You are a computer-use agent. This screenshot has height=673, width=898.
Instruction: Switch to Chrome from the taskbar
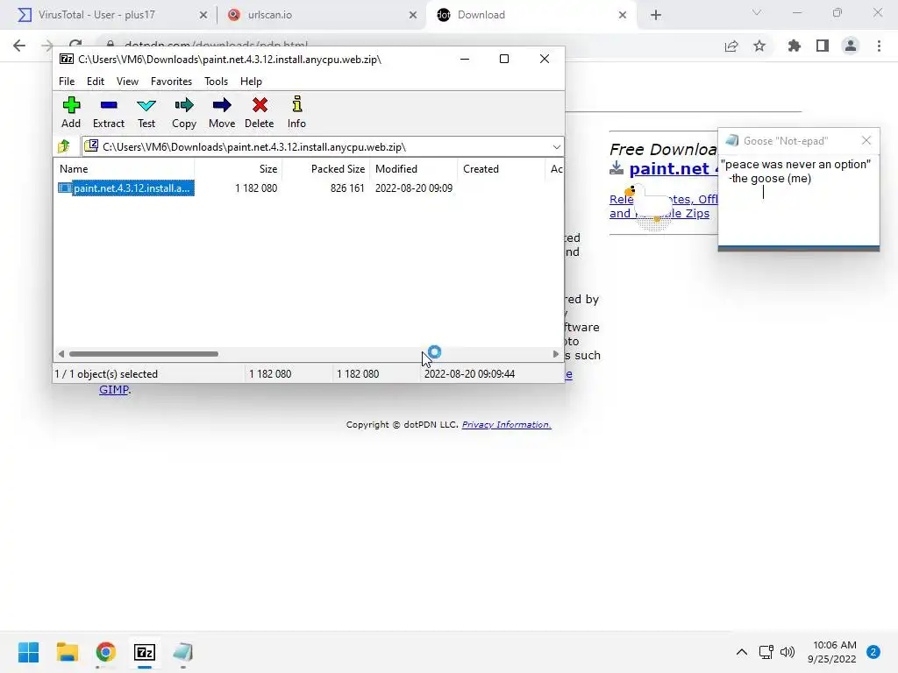[x=106, y=652]
